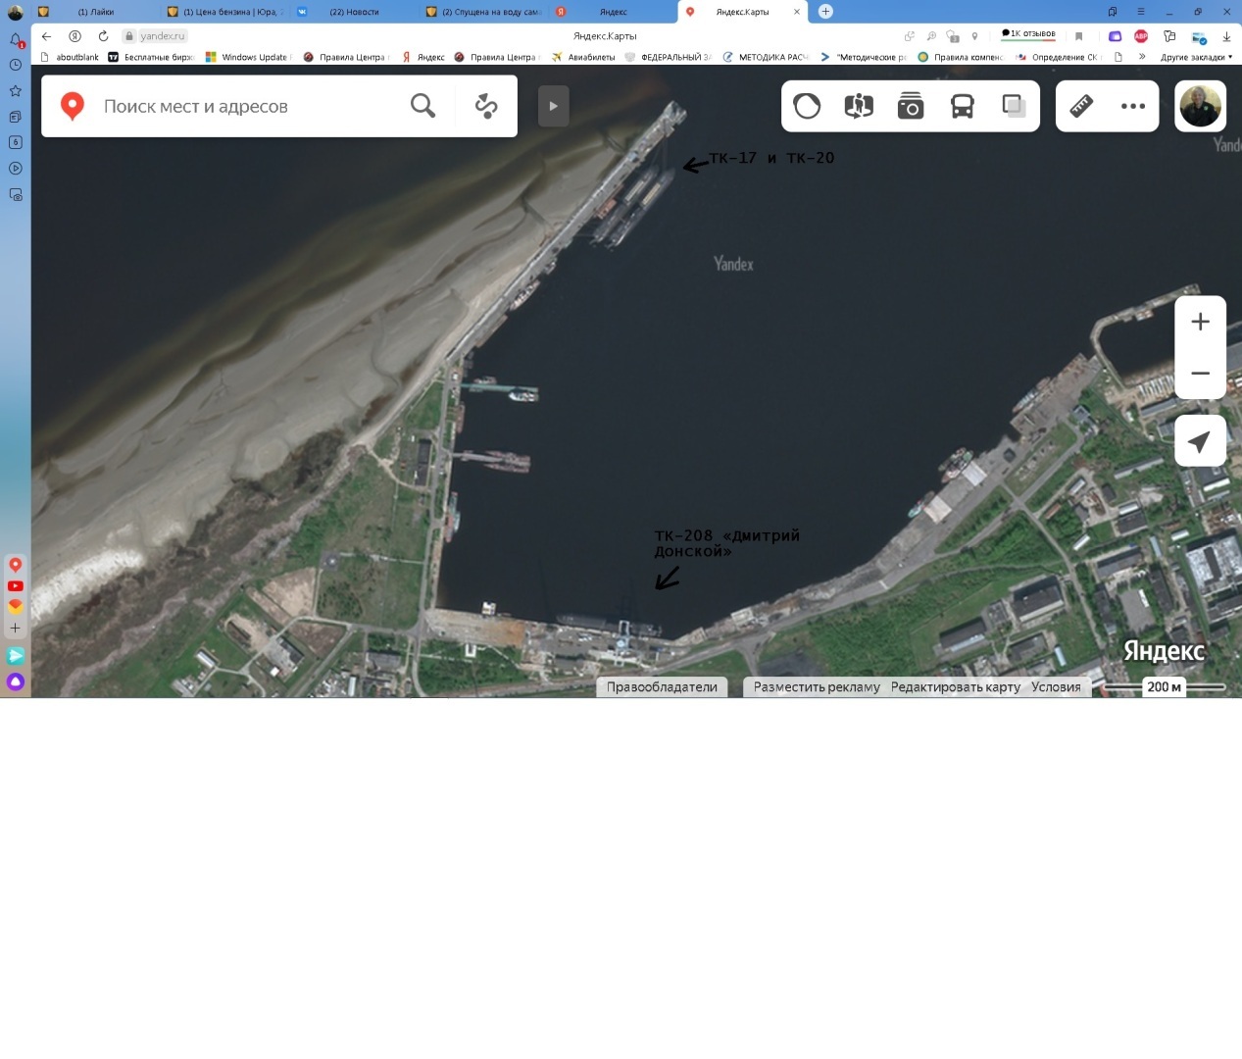
Task: Select the ruler measurement tool
Action: (x=1081, y=106)
